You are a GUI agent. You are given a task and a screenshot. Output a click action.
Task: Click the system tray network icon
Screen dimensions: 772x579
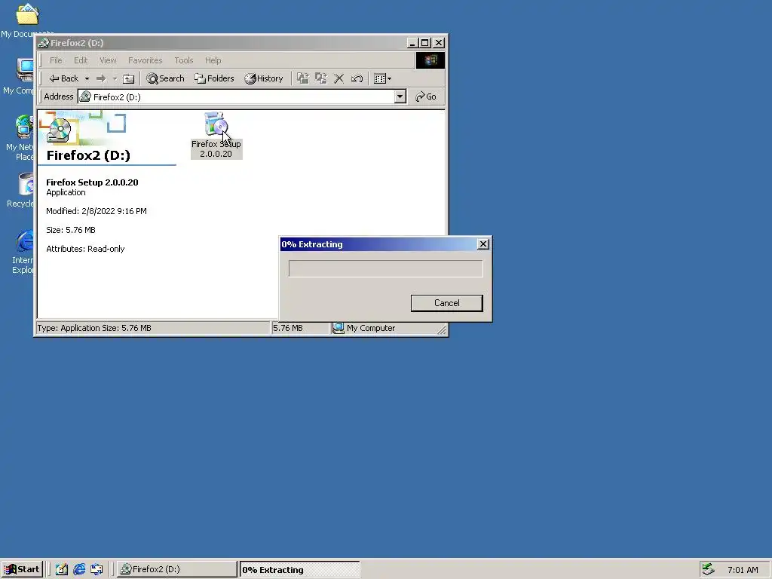(x=708, y=570)
